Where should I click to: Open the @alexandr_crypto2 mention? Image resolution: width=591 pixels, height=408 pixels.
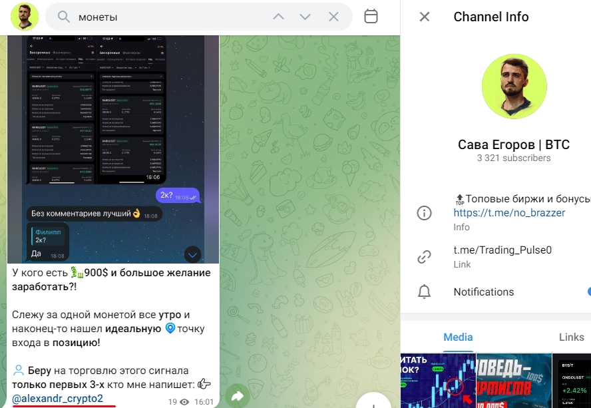coord(57,399)
